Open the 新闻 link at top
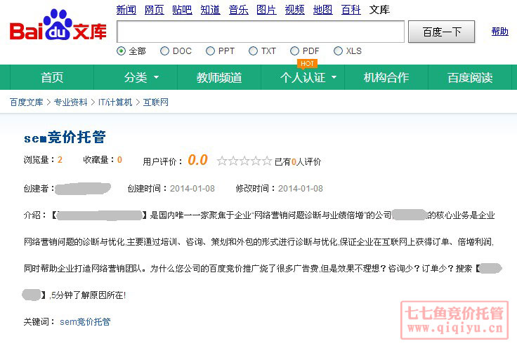This screenshot has height=348, width=517. click(126, 10)
